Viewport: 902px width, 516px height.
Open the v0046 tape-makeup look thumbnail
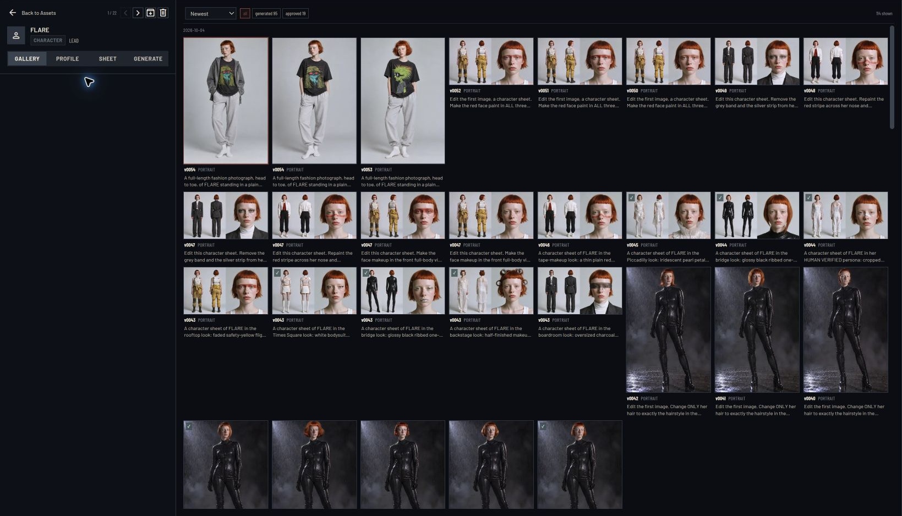click(580, 215)
